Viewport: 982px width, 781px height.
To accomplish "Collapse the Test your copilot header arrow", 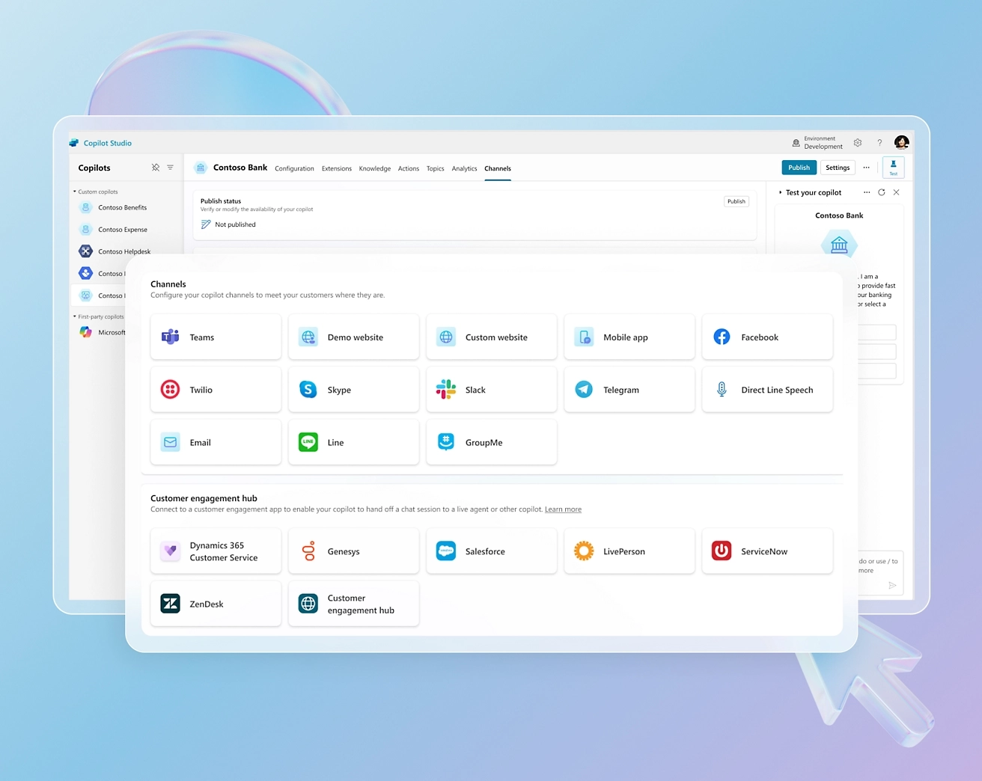I will click(780, 192).
